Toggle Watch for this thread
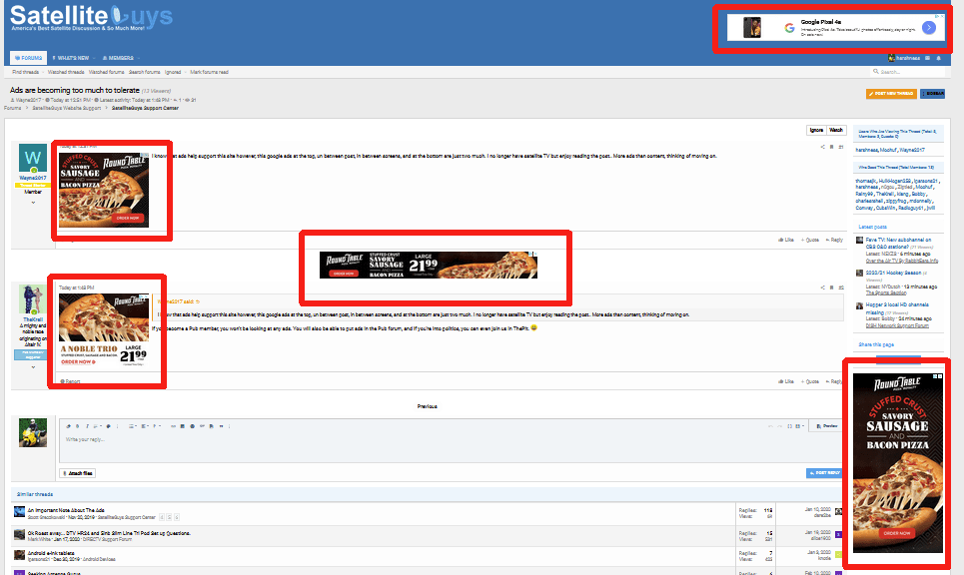 tap(837, 131)
